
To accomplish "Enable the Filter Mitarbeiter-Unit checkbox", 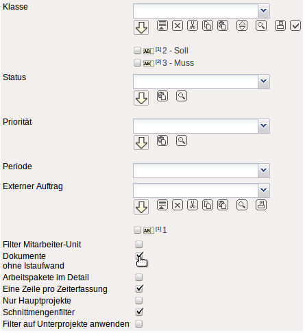I will pos(138,244).
